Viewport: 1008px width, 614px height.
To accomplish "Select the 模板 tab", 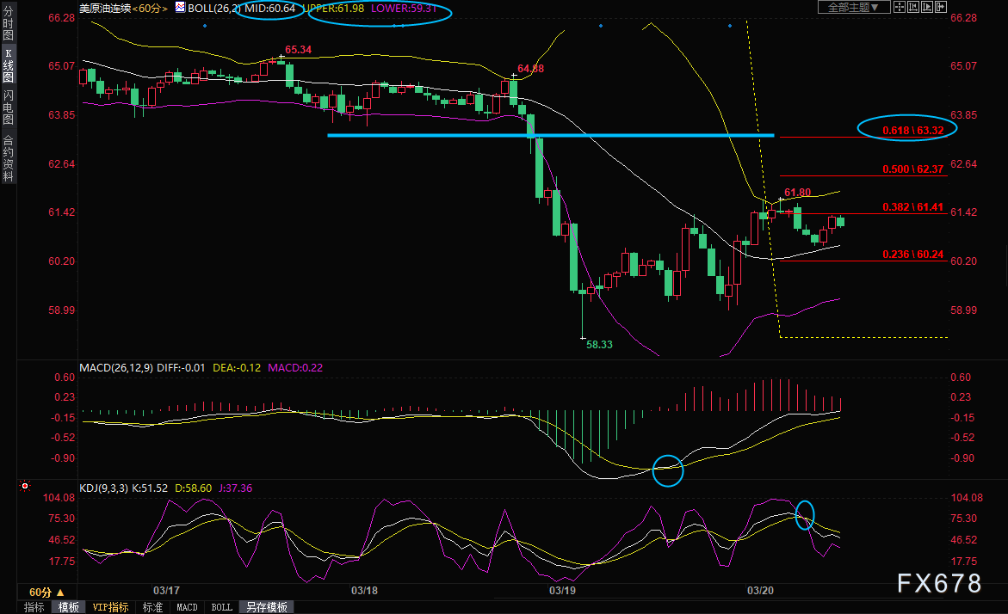I will coord(68,607).
